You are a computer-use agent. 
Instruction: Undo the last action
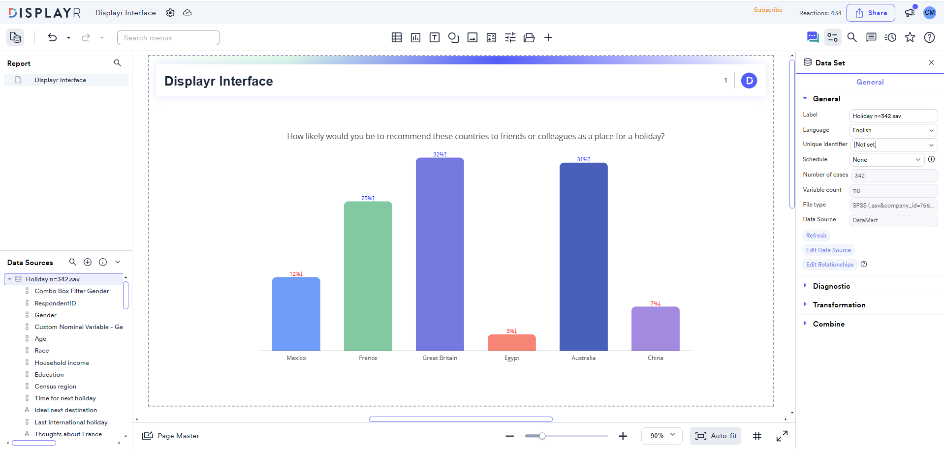(52, 37)
